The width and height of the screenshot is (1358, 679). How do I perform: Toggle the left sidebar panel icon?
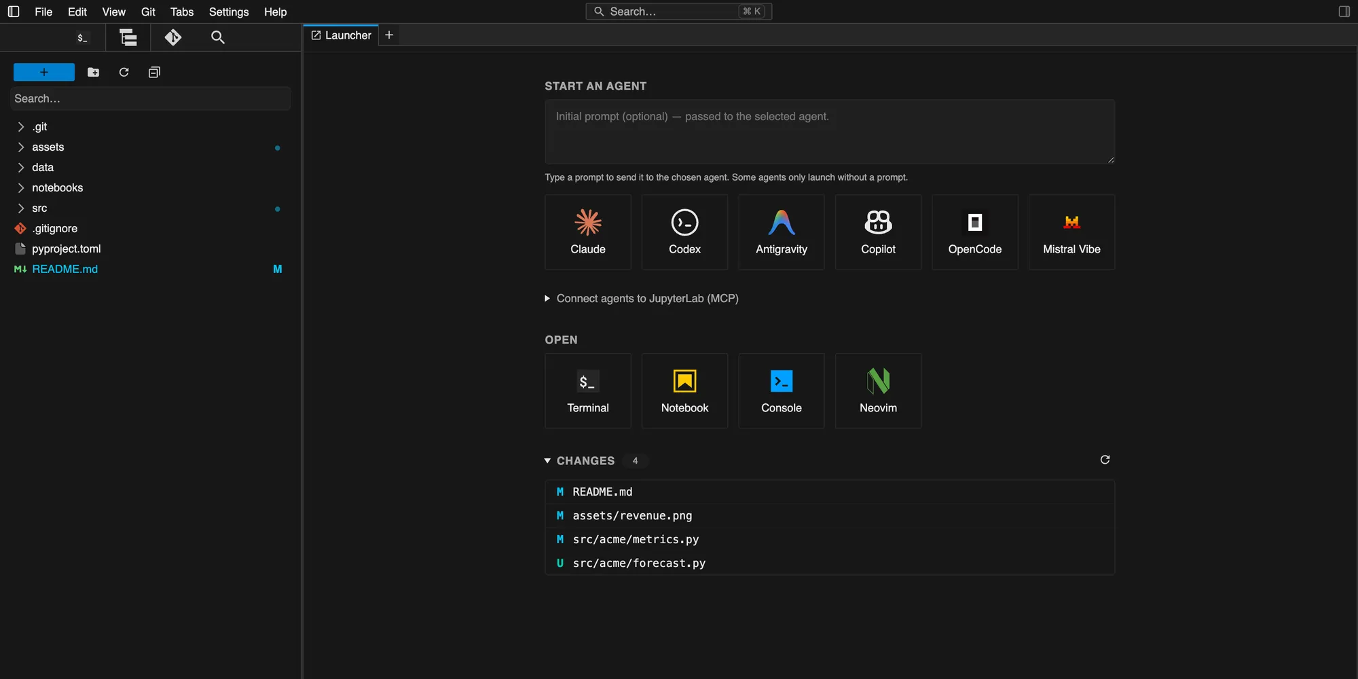(x=14, y=12)
